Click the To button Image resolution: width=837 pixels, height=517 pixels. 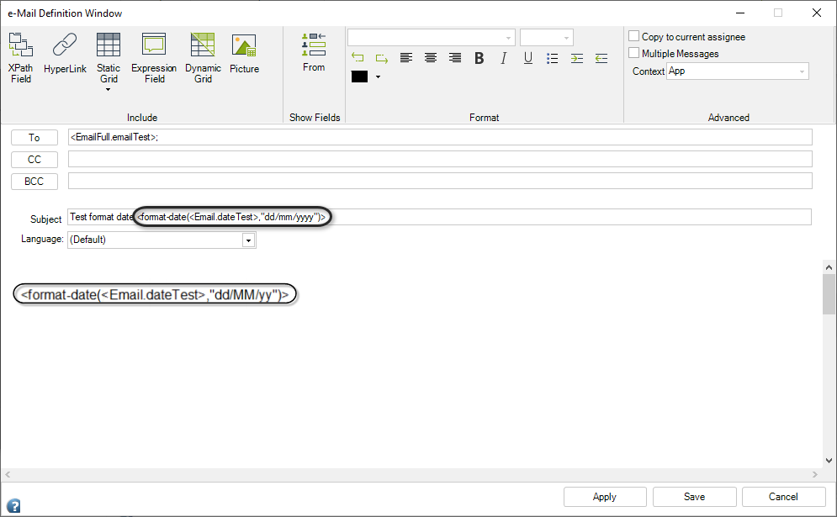(34, 138)
